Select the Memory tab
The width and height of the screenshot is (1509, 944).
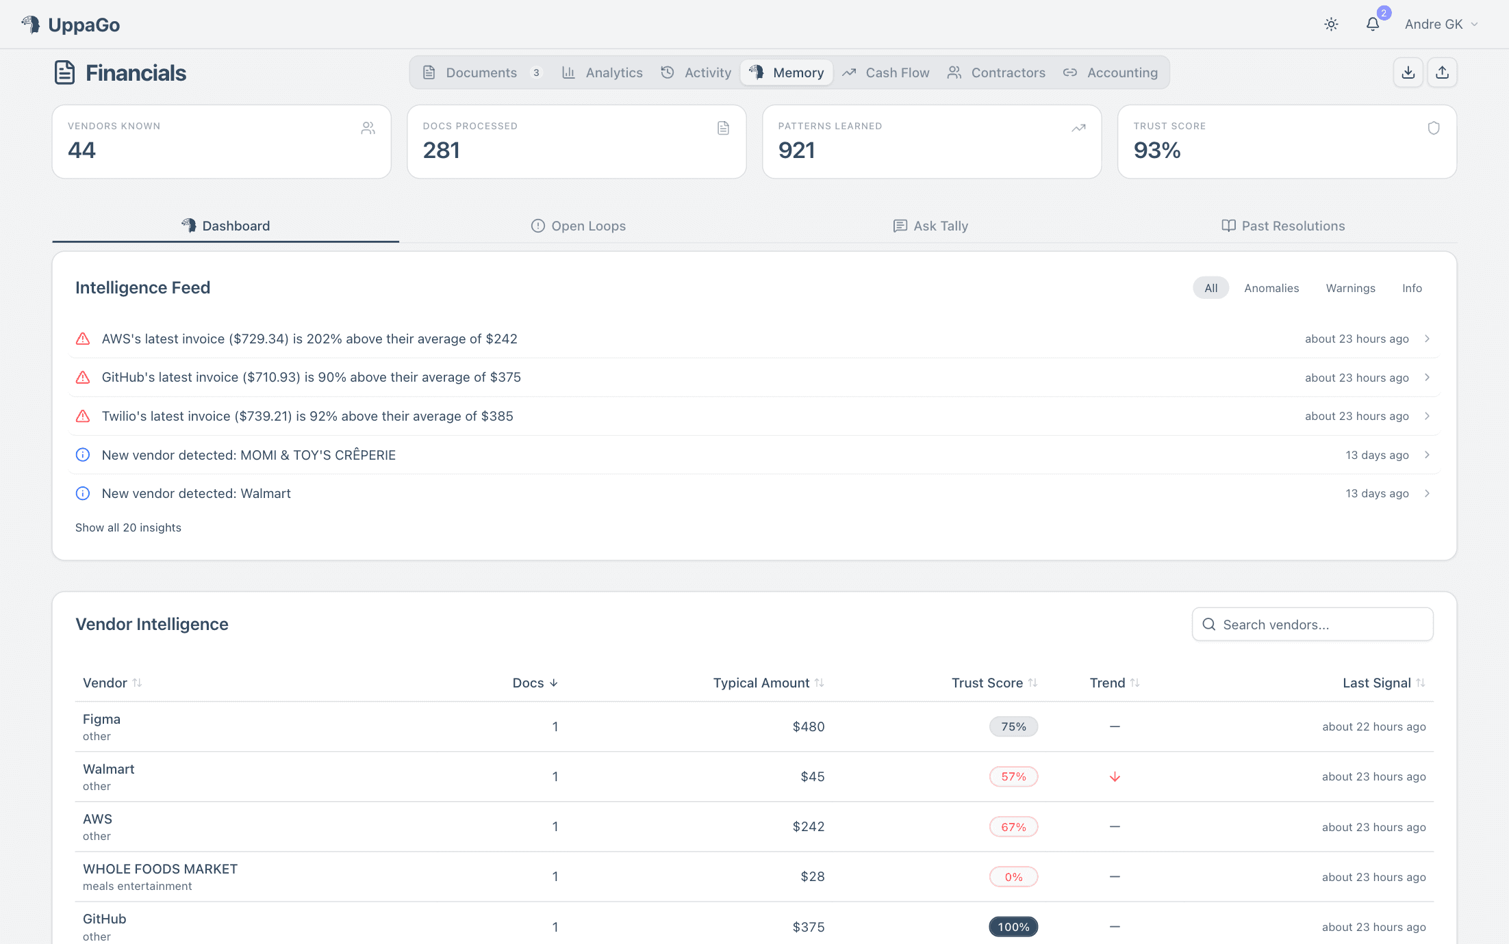click(x=786, y=73)
